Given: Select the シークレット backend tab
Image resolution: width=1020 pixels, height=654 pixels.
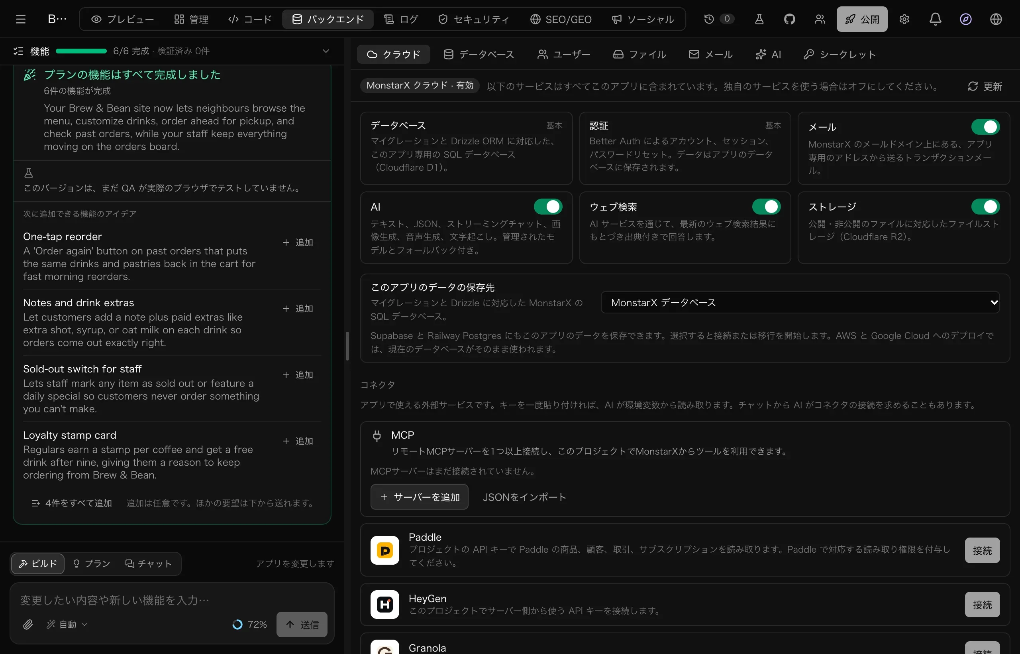Looking at the screenshot, I should point(839,54).
